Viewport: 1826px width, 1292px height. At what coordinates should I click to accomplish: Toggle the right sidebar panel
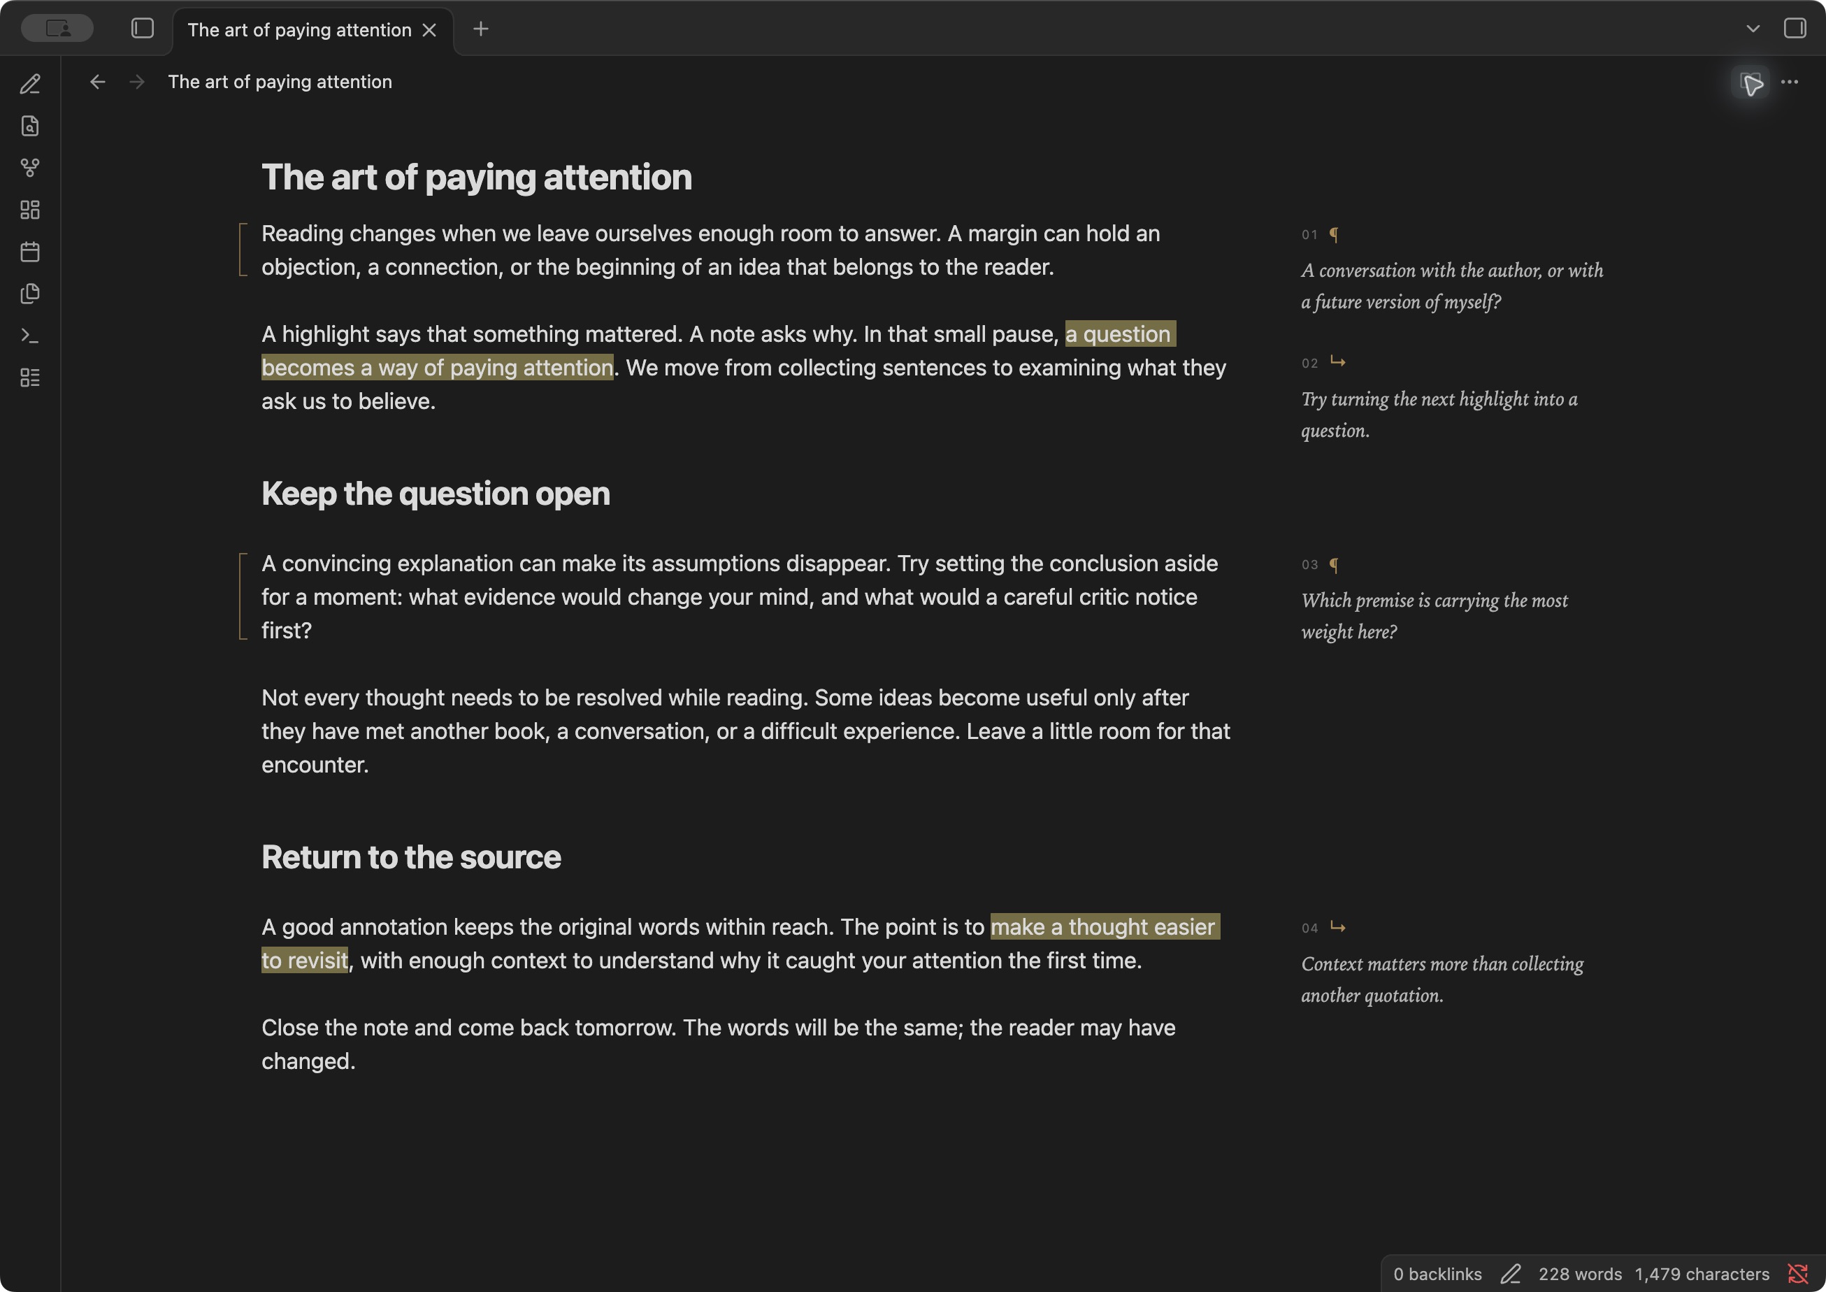[1795, 29]
